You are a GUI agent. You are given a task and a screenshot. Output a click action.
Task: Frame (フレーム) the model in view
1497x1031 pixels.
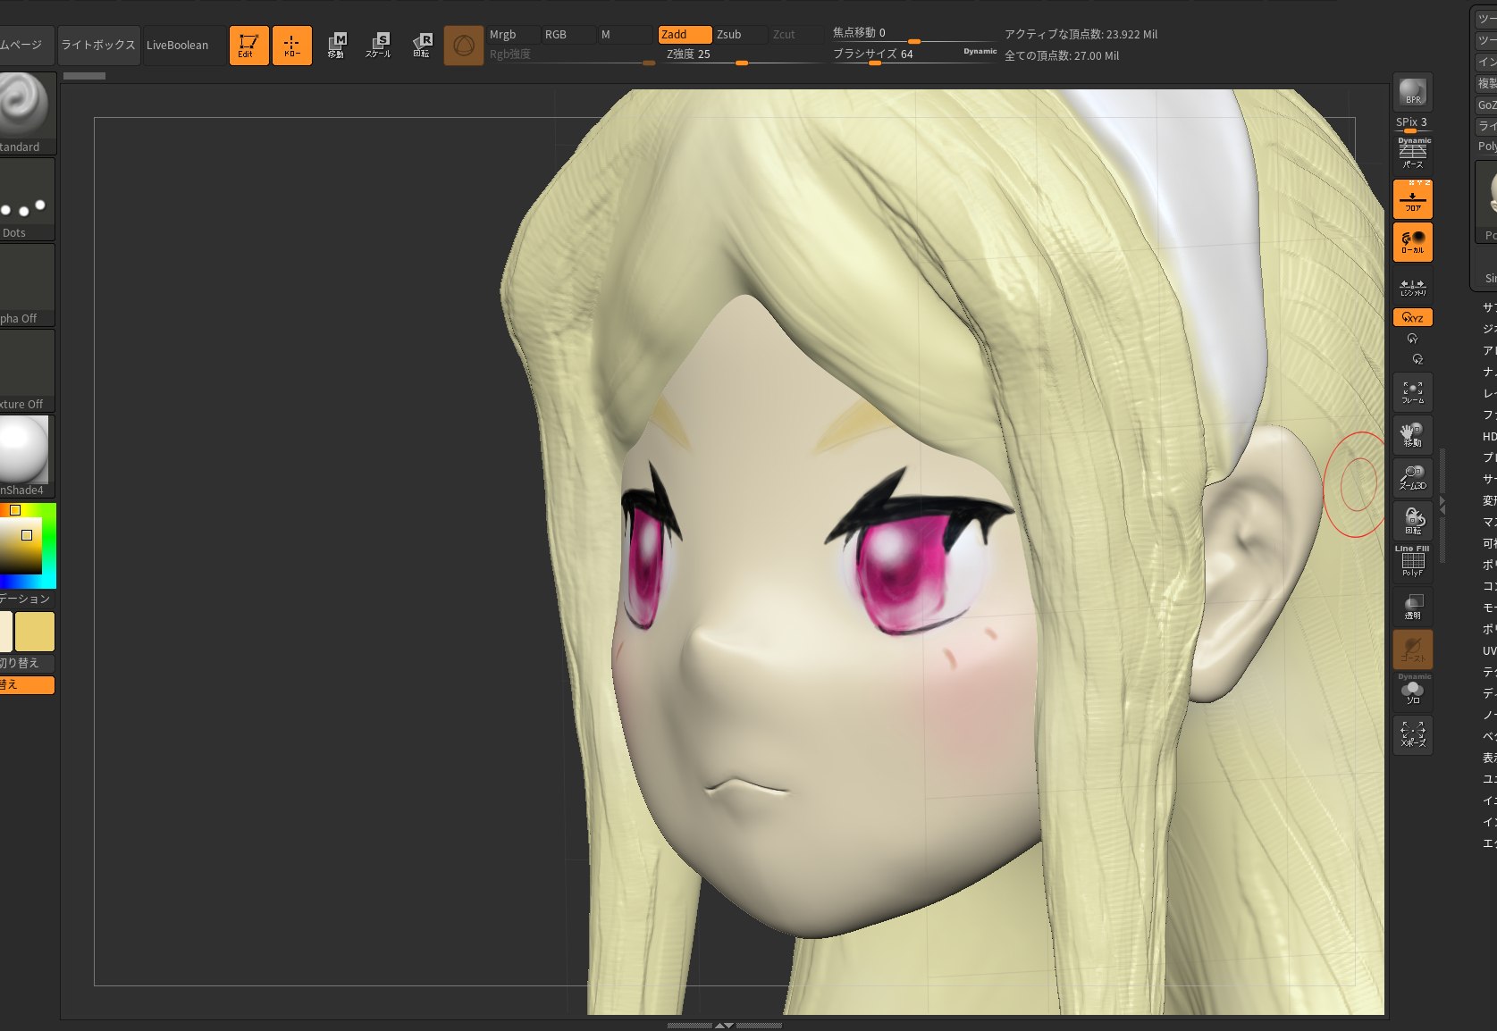click(1413, 392)
